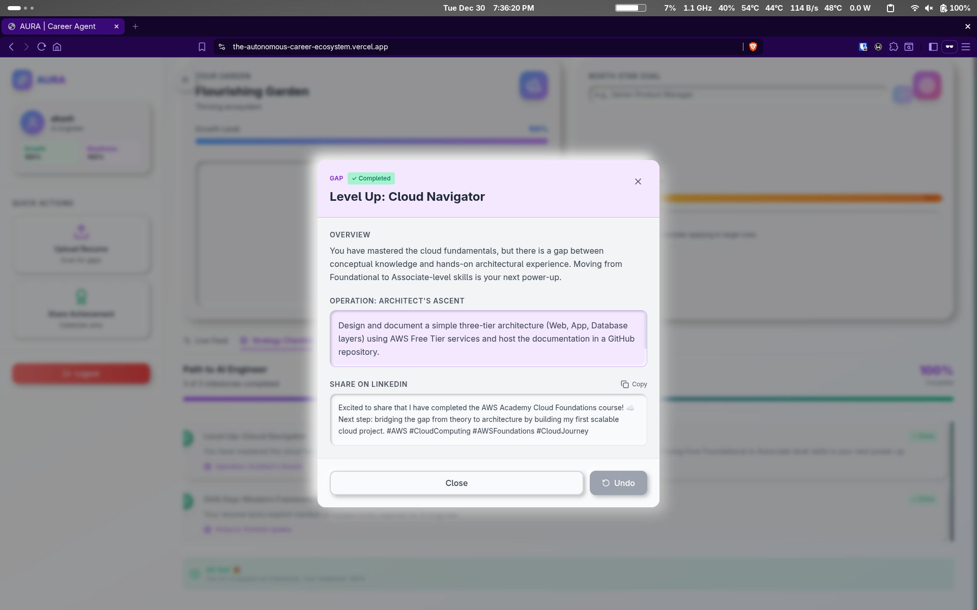Viewport: 977px width, 610px height.
Task: Click the Undo button
Action: [x=618, y=483]
